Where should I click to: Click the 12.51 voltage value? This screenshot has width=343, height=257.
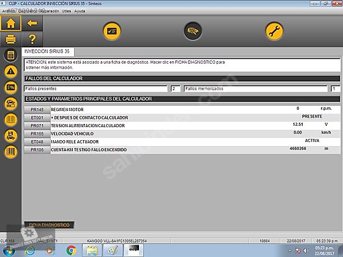[298, 125]
